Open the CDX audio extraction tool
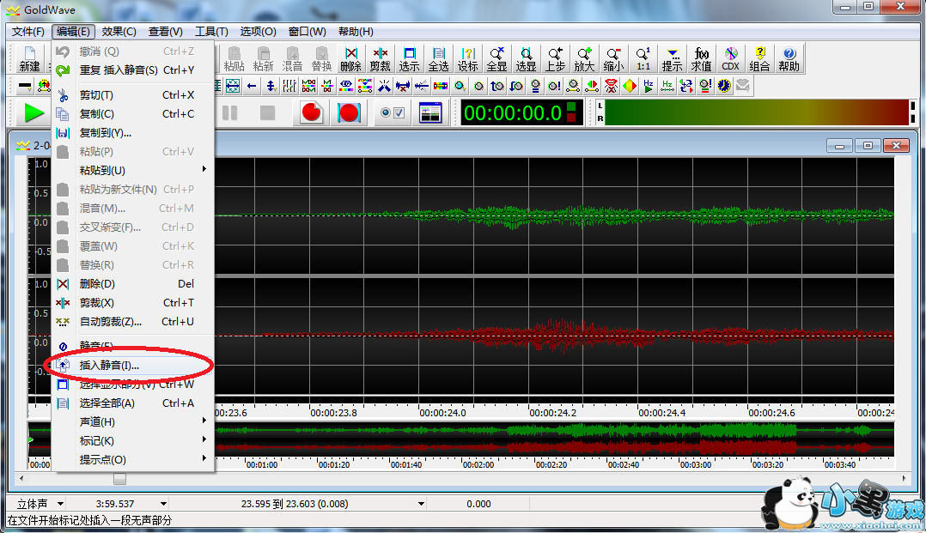 [730, 58]
